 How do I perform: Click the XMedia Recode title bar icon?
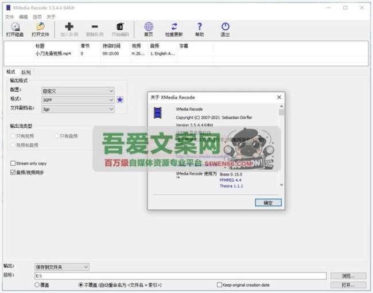(x=9, y=7)
